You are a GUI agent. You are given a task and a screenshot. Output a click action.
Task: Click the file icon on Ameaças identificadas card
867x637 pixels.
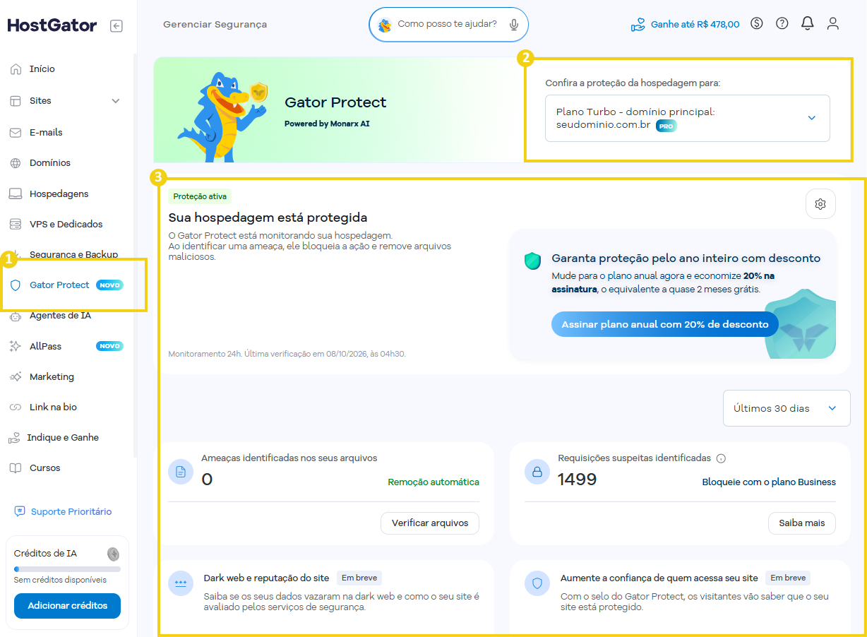pos(181,472)
